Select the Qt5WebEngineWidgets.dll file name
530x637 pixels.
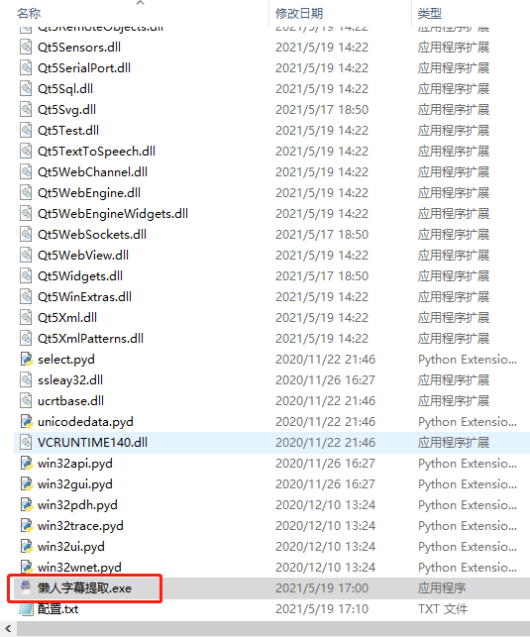click(113, 214)
